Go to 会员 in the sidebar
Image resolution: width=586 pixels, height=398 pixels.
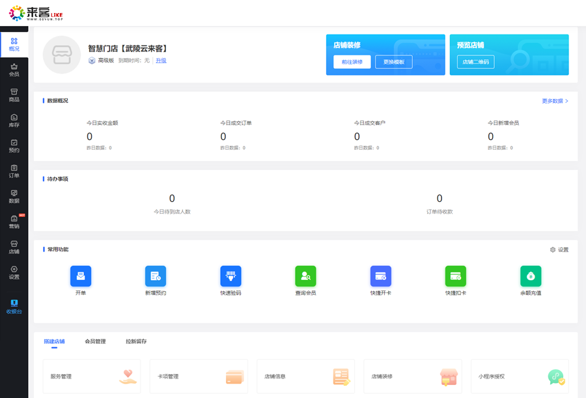pos(14,70)
